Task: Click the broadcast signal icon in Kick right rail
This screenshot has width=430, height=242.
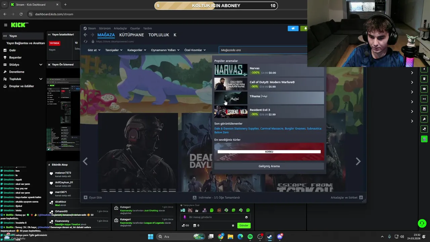Action: coord(424,99)
